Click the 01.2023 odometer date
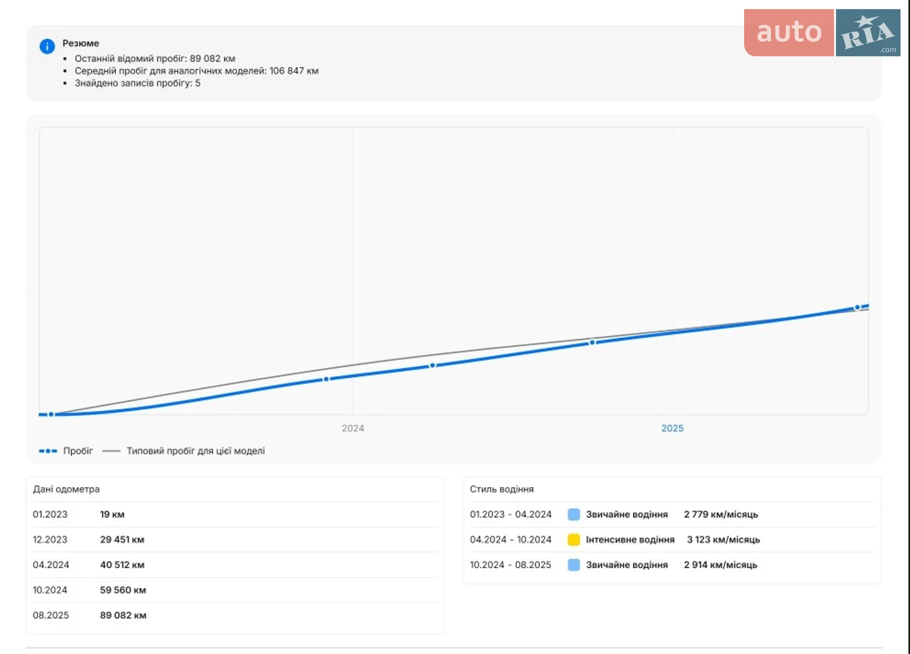Viewport: 910px width, 654px height. click(x=50, y=514)
